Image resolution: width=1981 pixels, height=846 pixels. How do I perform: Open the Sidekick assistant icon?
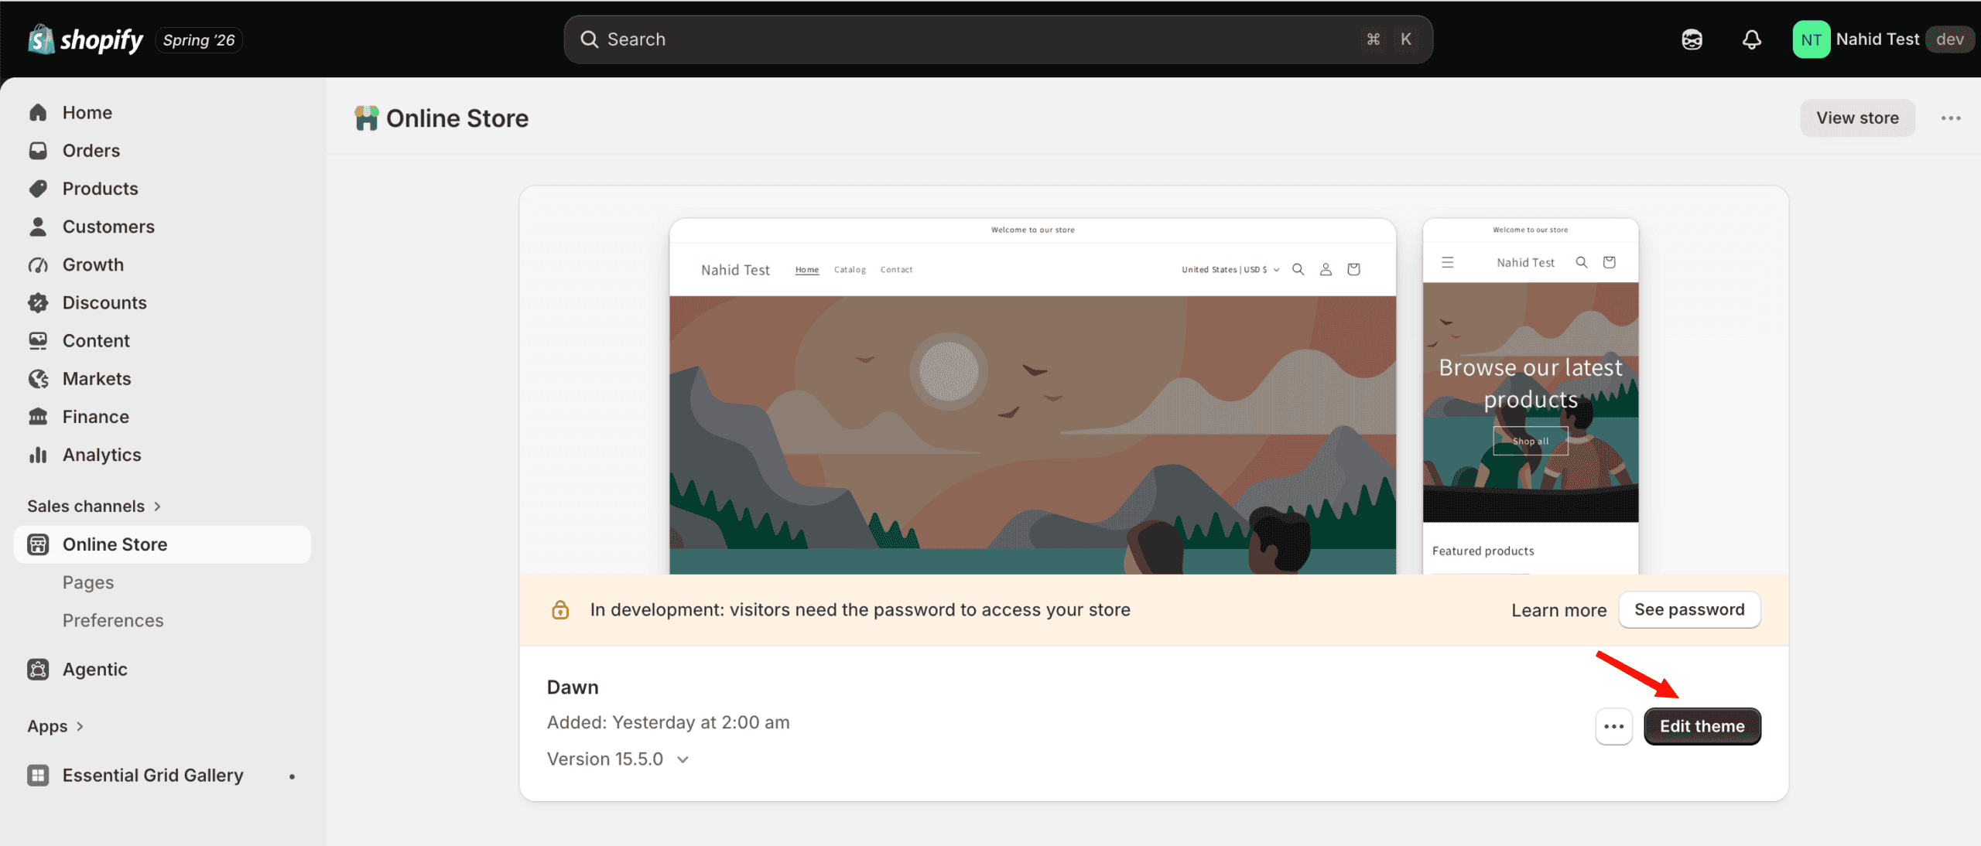[x=1692, y=39]
